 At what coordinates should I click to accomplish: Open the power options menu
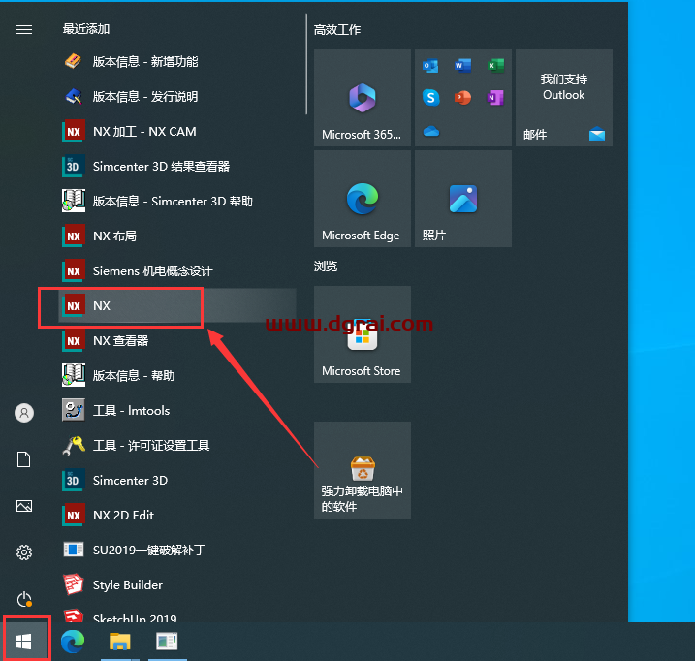point(24,599)
